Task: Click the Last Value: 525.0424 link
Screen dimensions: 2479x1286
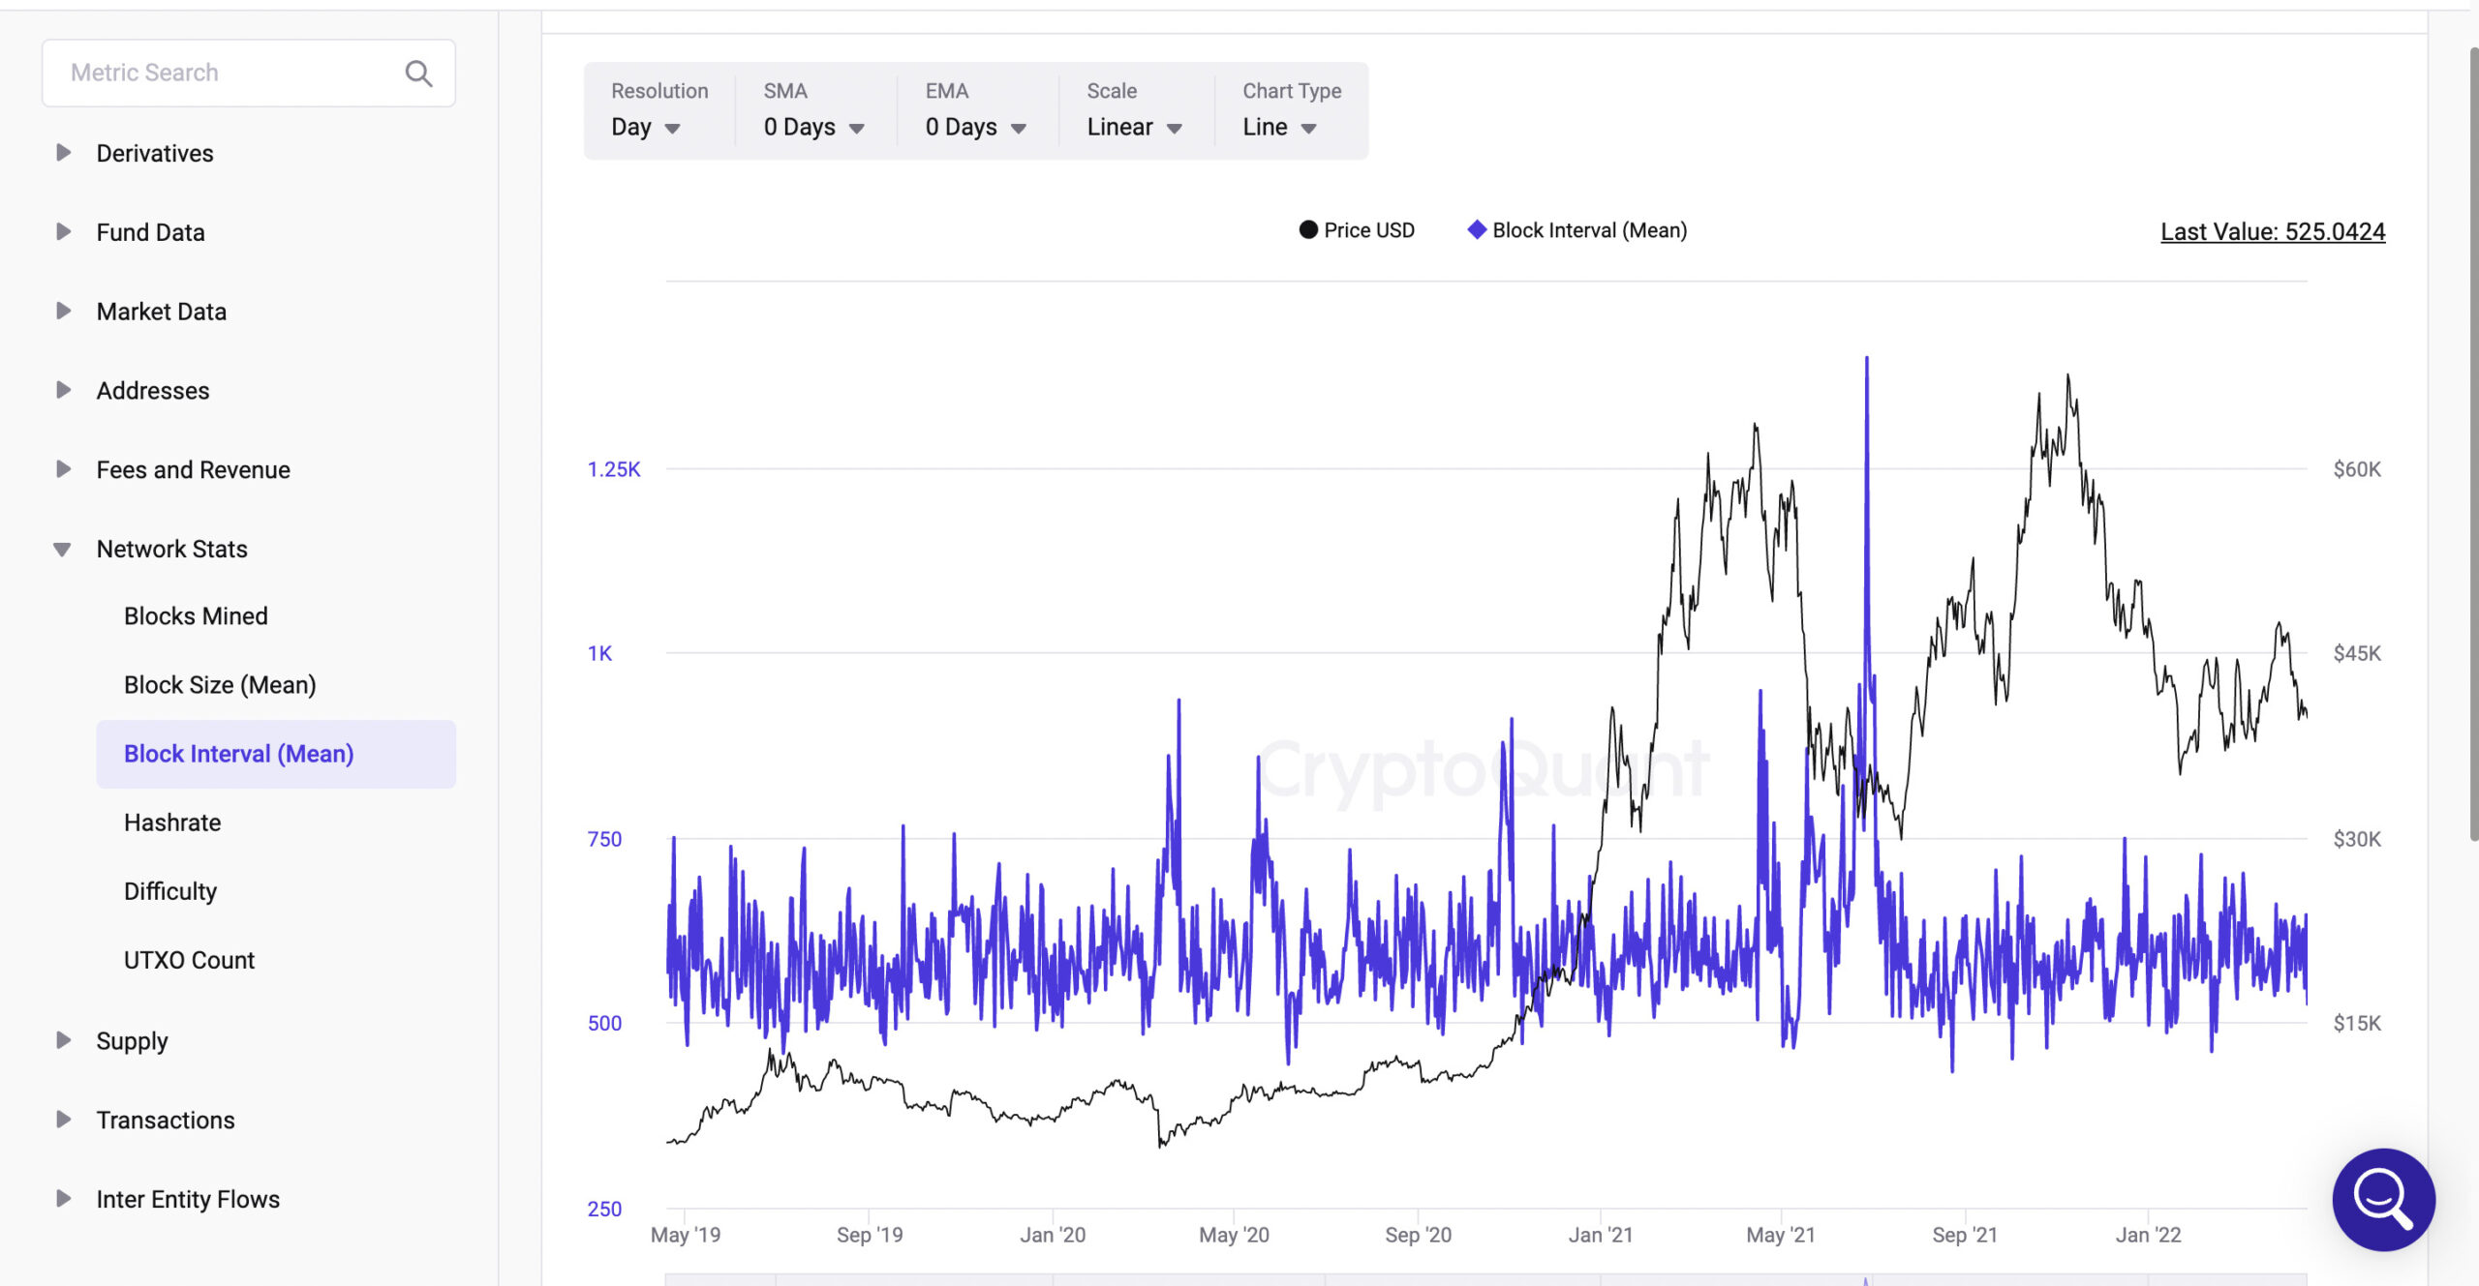Action: coord(2273,232)
